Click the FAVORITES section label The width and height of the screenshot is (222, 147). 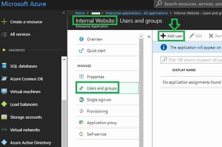(x=17, y=50)
